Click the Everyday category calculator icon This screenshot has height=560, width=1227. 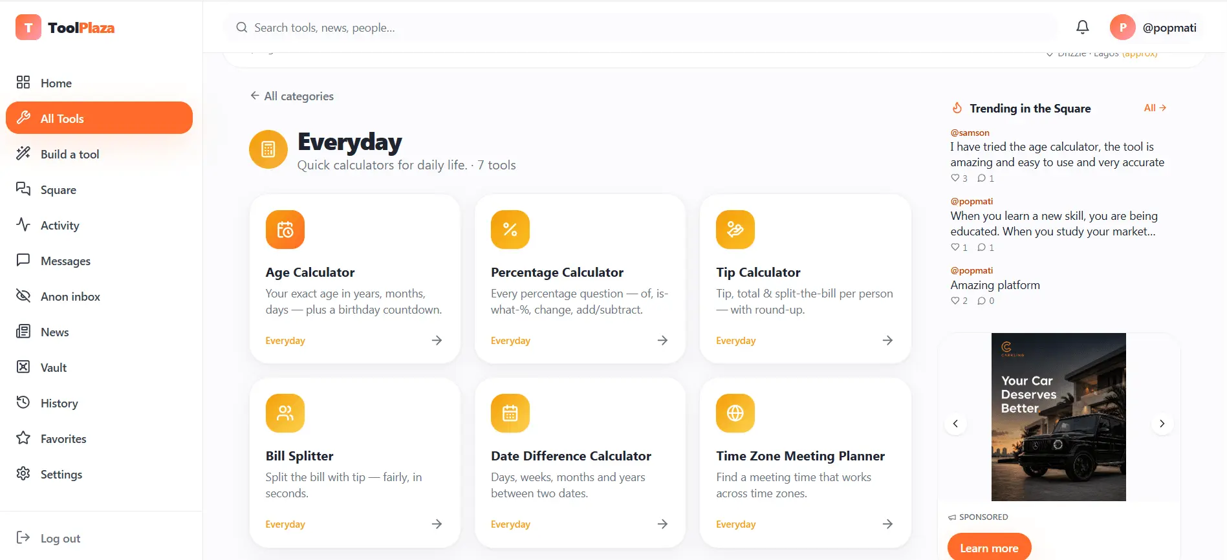268,149
